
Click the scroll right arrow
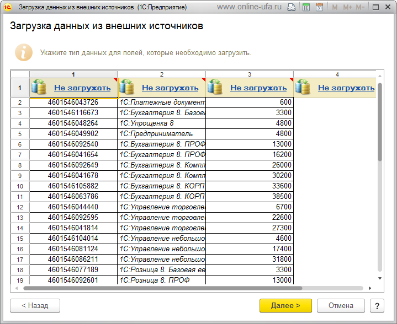click(x=370, y=288)
